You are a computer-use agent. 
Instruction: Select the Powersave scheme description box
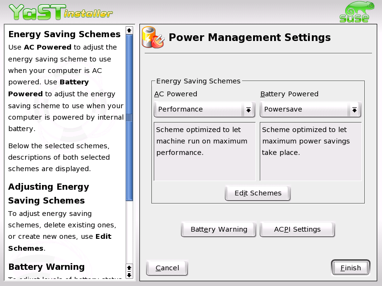pos(310,150)
